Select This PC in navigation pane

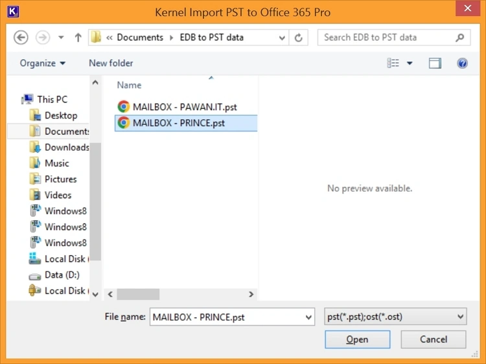click(x=52, y=100)
